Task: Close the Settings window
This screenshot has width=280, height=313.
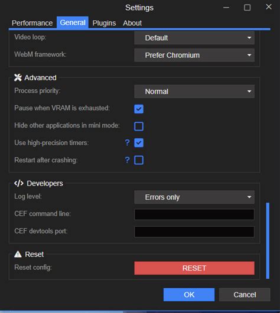Action: click(269, 6)
